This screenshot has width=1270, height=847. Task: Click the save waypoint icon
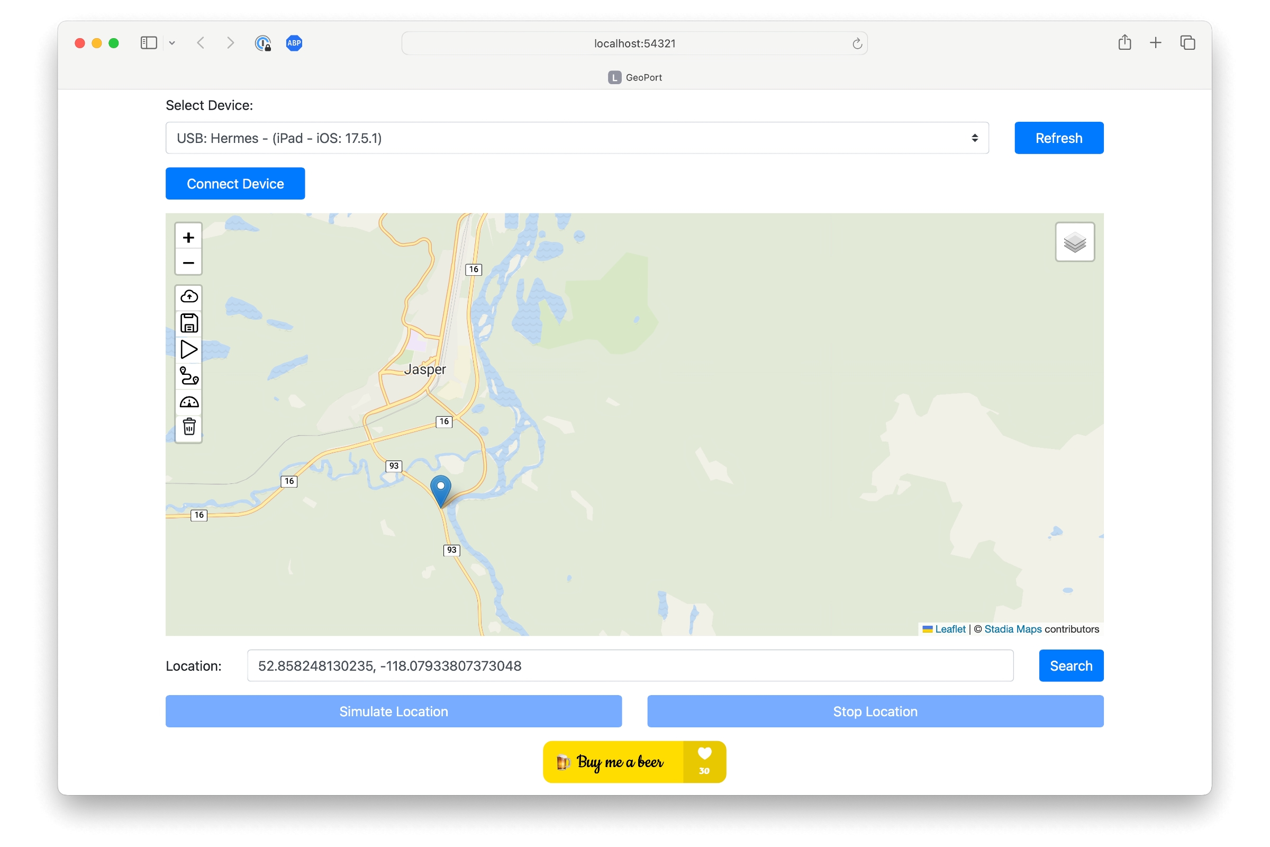click(188, 323)
